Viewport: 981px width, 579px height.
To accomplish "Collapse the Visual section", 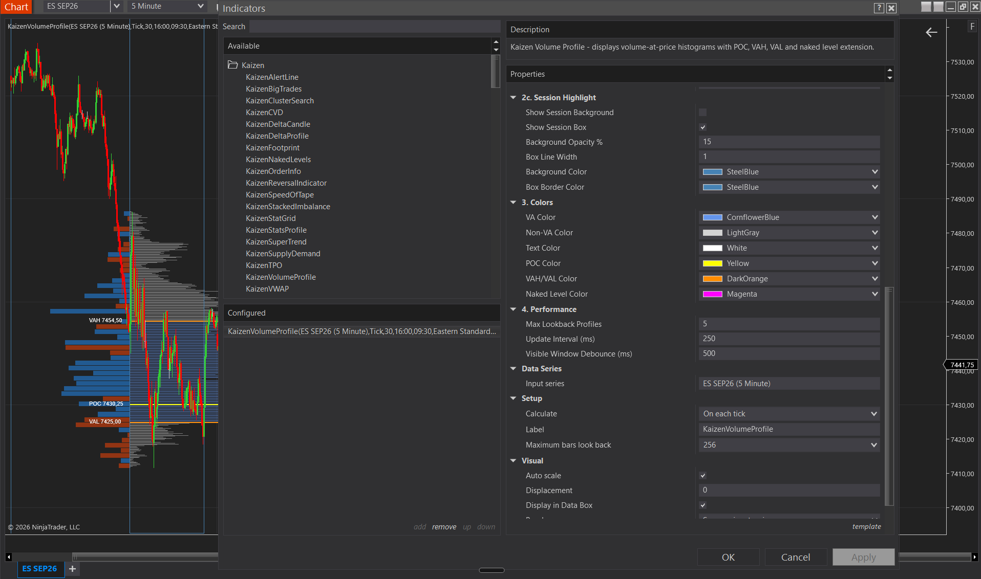I will [513, 461].
